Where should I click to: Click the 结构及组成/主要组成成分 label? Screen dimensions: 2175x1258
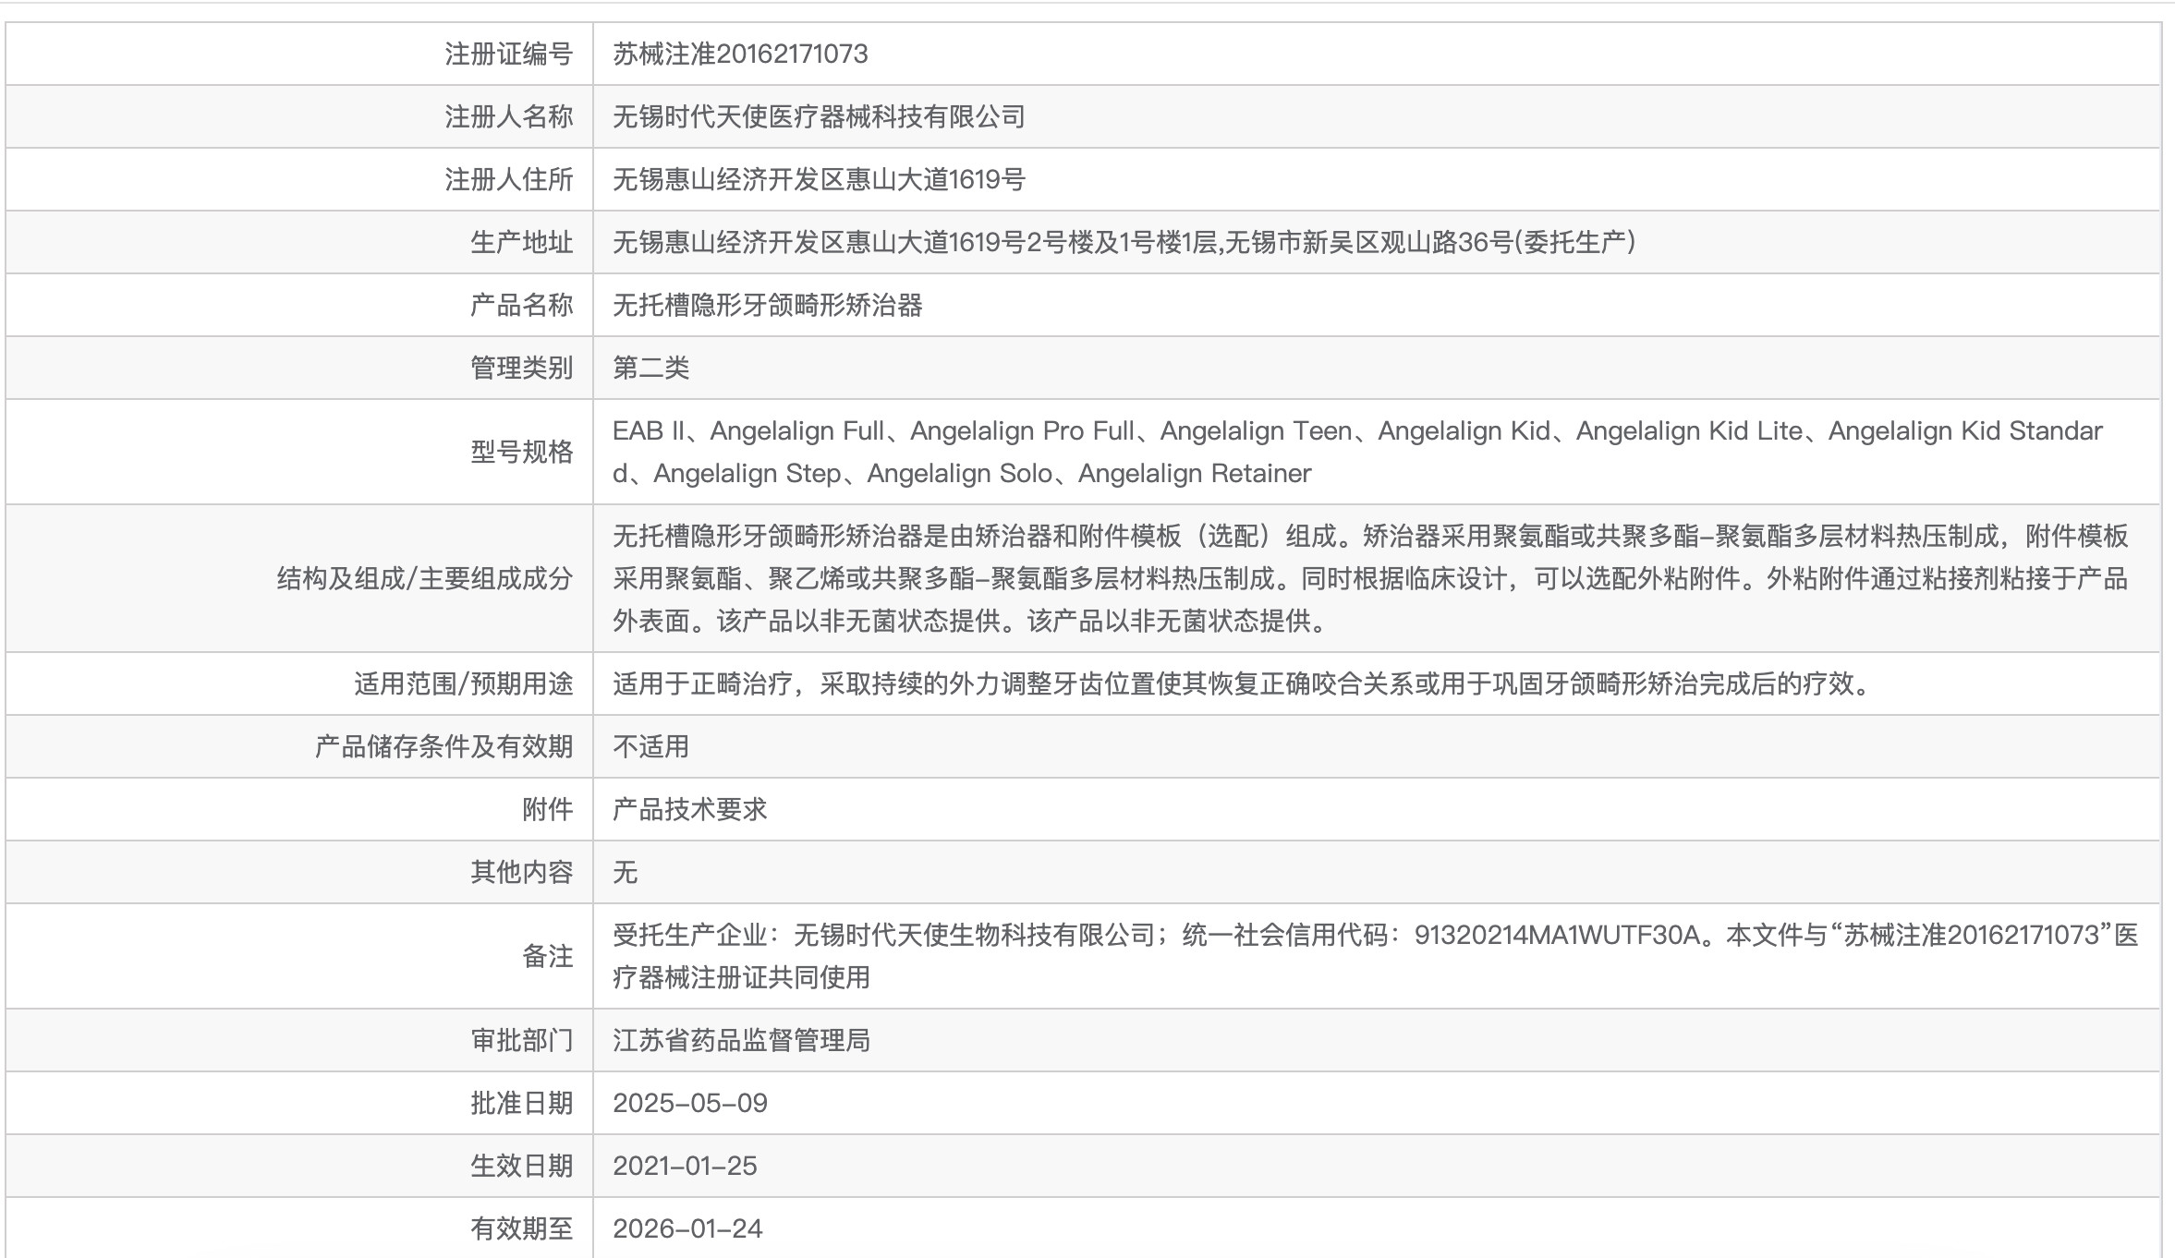coord(425,579)
